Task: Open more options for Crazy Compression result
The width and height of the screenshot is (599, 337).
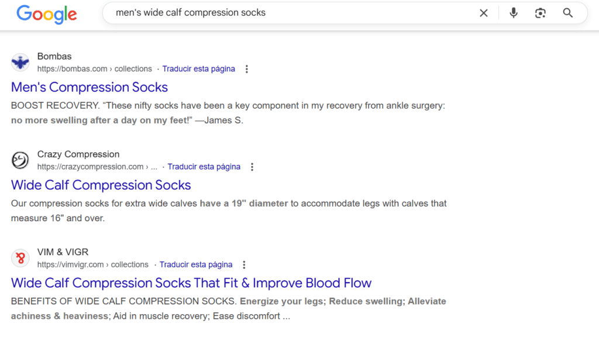Action: (252, 167)
